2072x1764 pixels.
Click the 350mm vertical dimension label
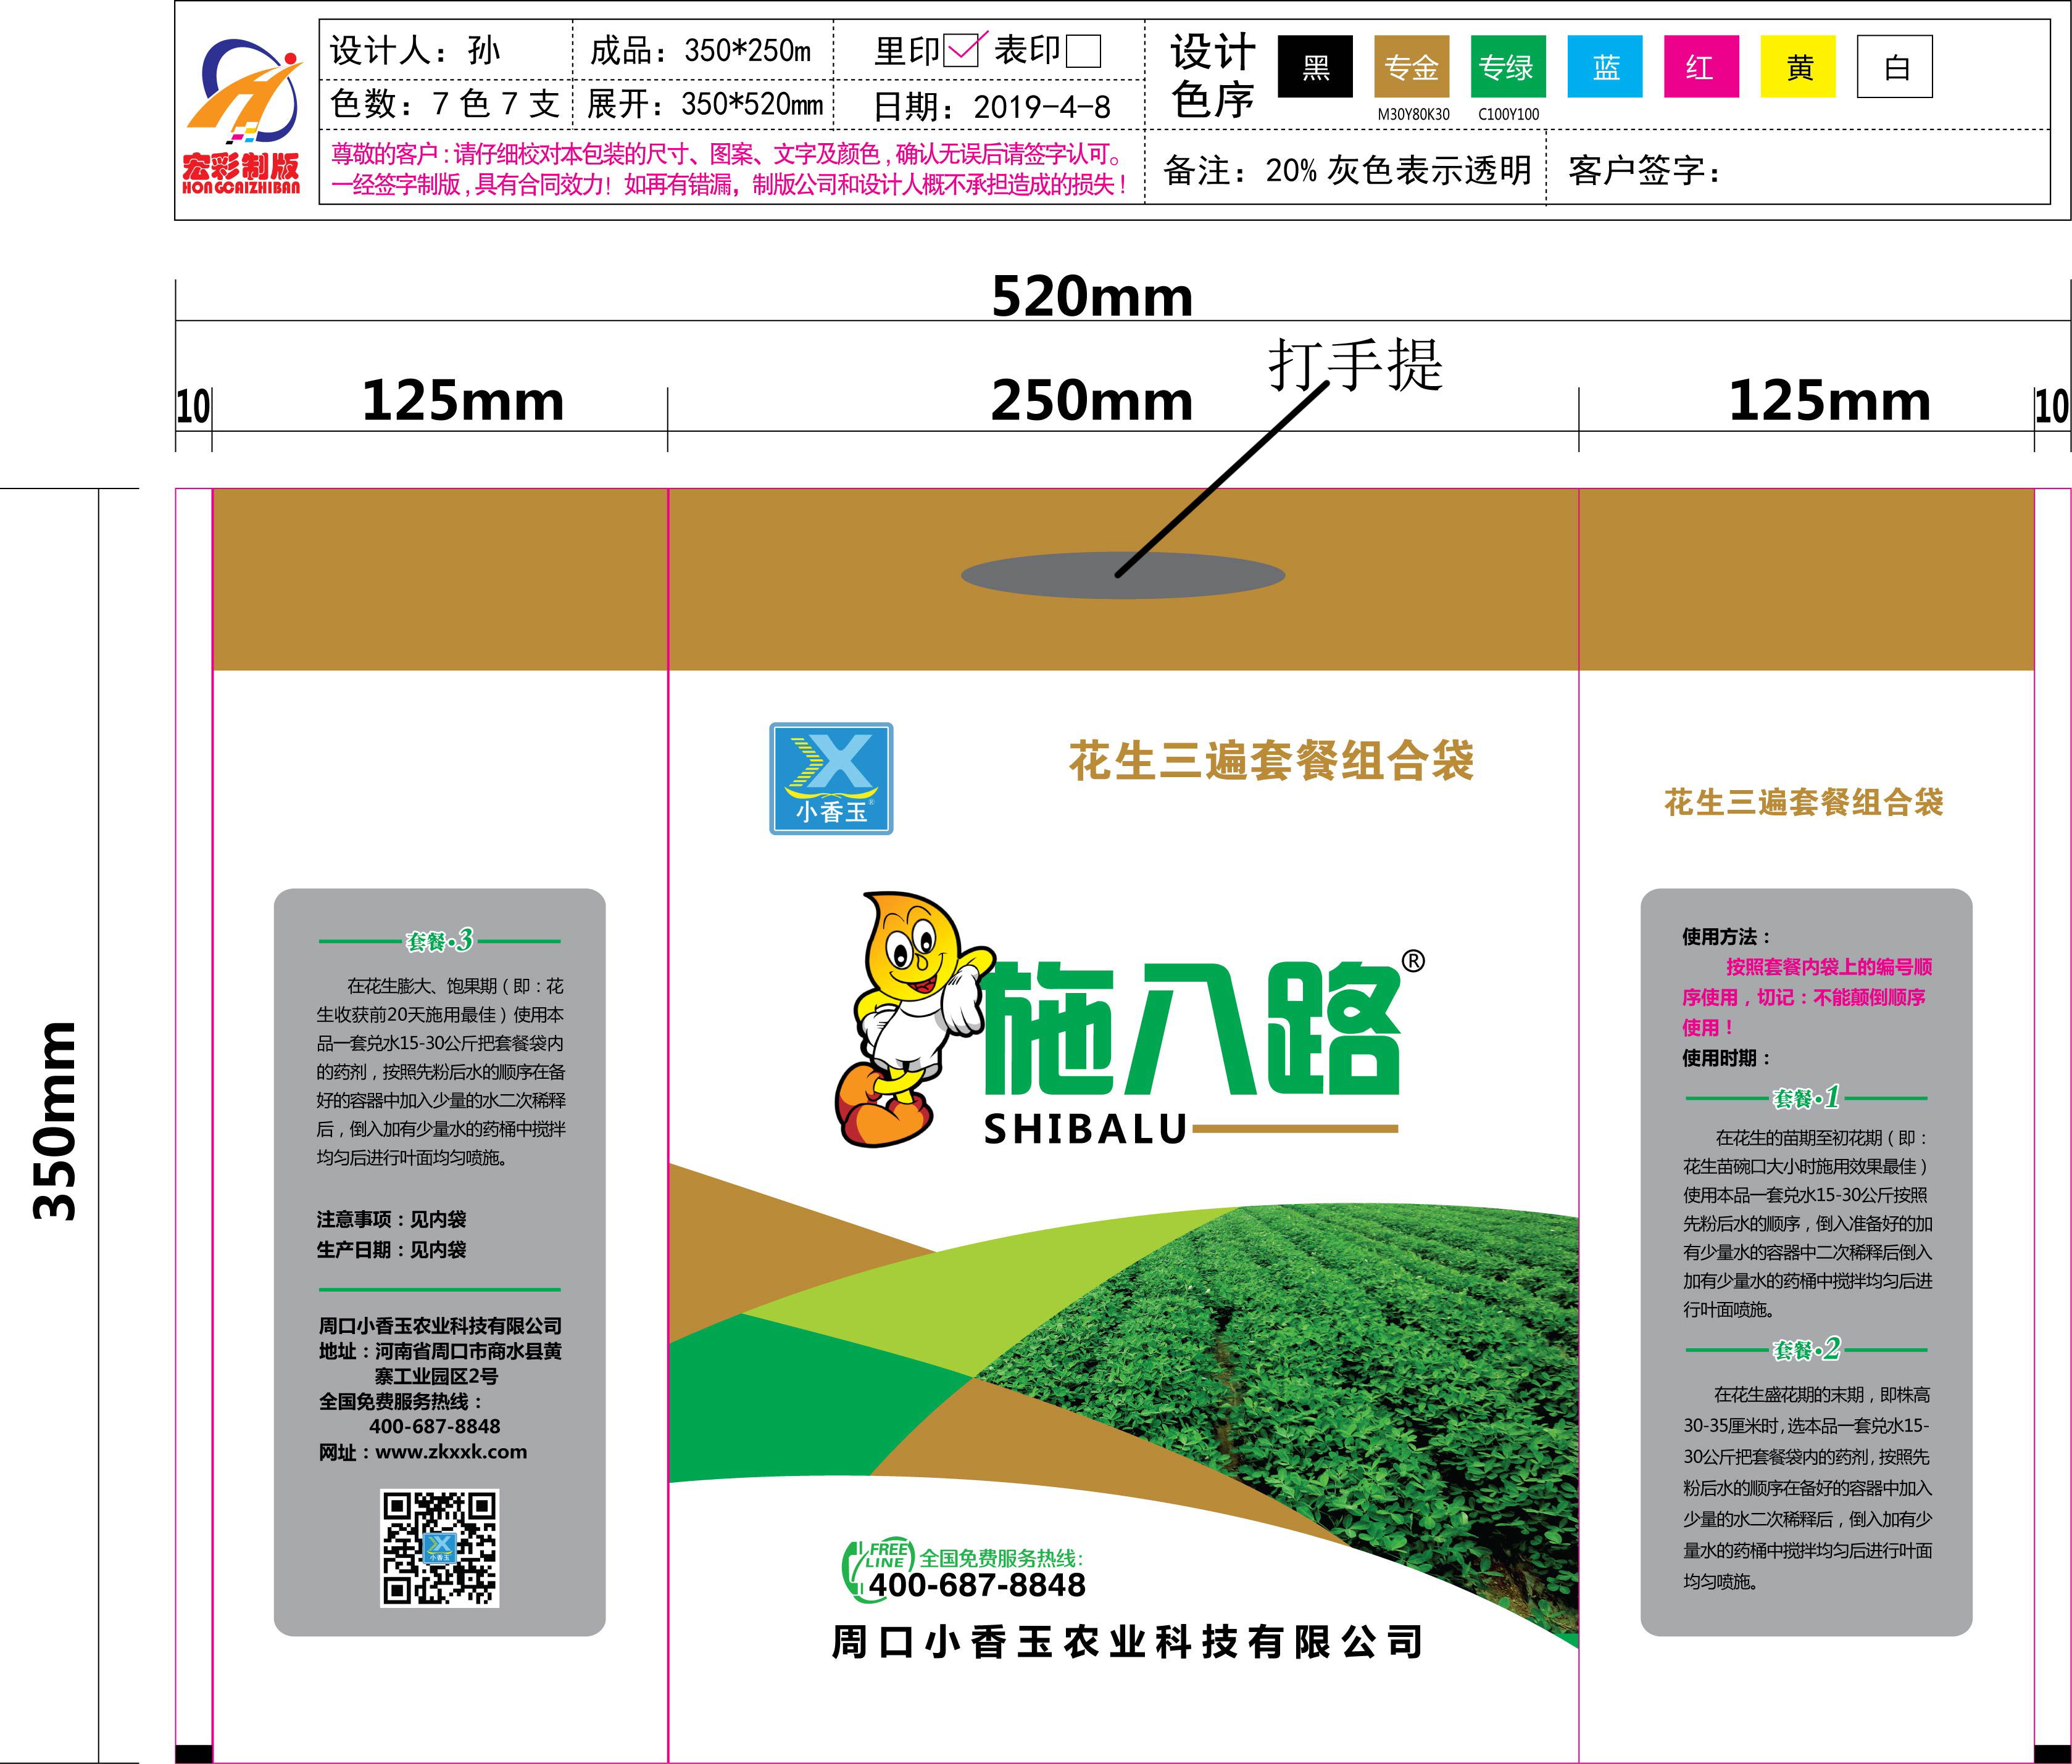[54, 1120]
